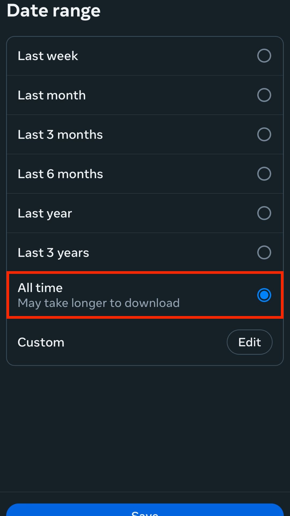Click "May take longer to download" subtitle
Image resolution: width=290 pixels, height=516 pixels.
click(x=99, y=303)
